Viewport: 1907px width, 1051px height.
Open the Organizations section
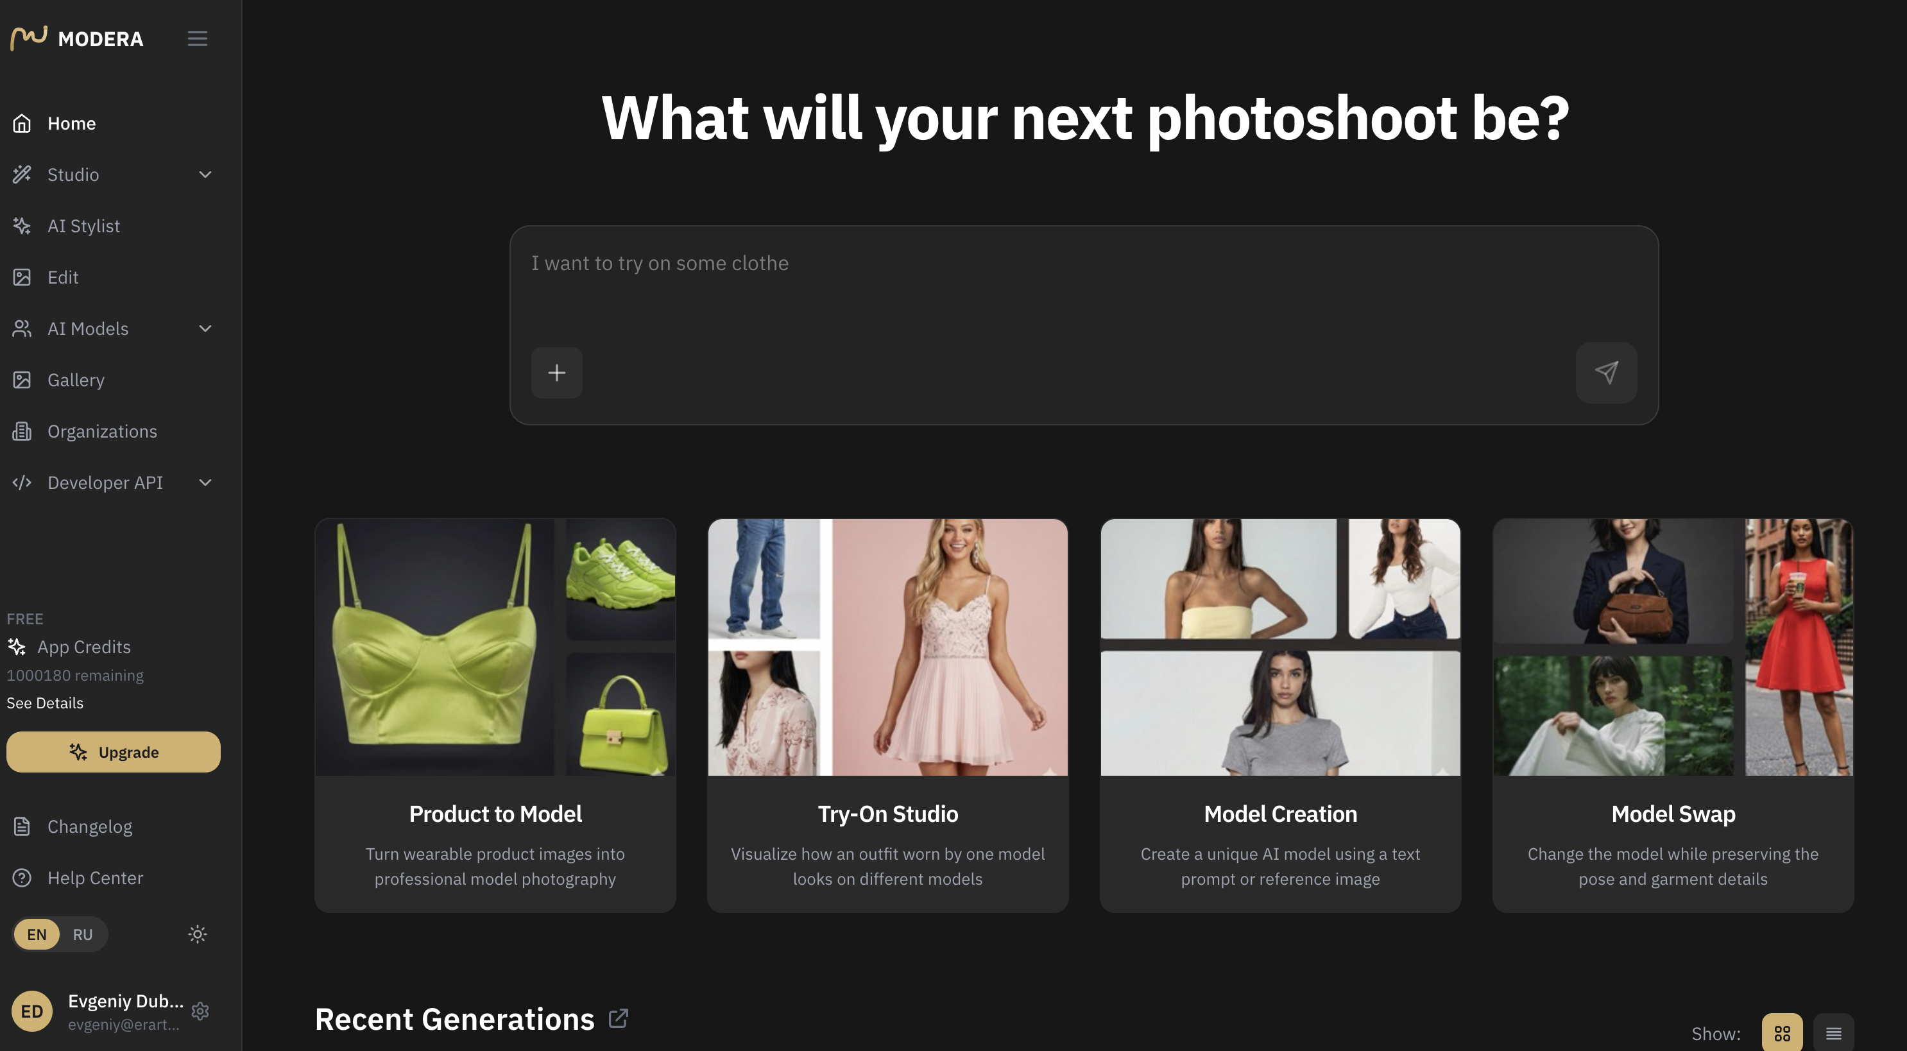tap(101, 431)
